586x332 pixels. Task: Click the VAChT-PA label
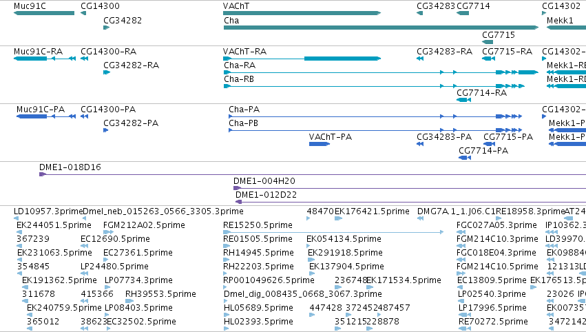coord(331,137)
